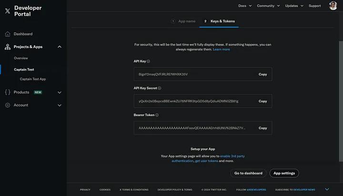Click the Setup your App heading
Viewport: 343px width, 196px height.
click(x=203, y=149)
